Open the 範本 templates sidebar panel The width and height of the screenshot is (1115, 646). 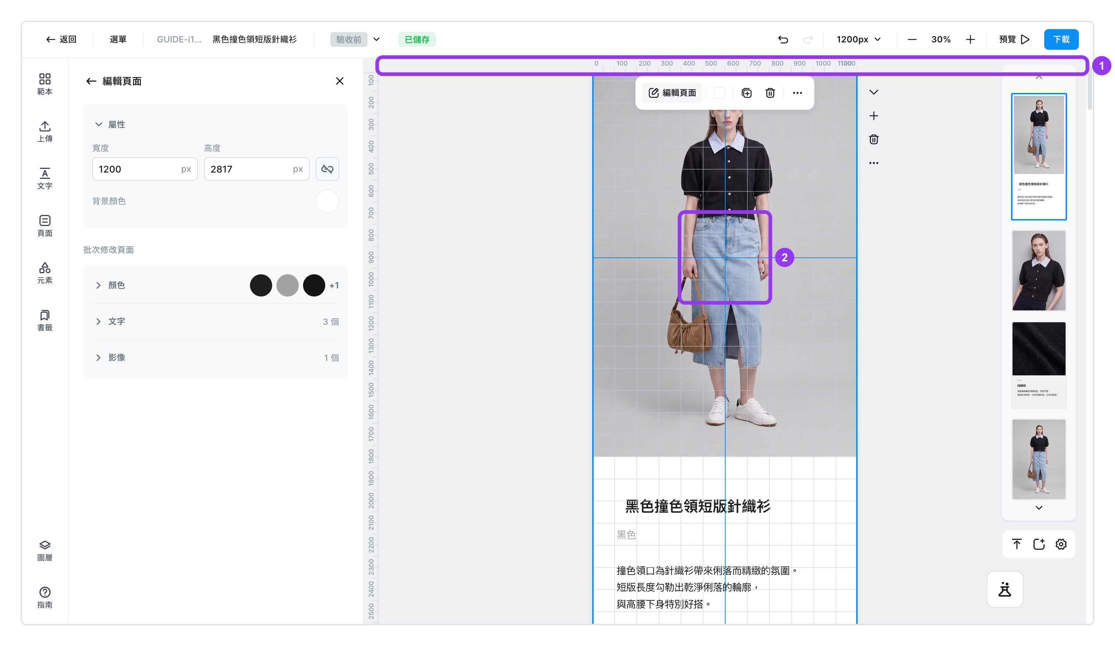[45, 84]
